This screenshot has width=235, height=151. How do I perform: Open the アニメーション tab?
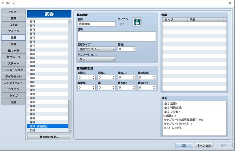[14, 70]
